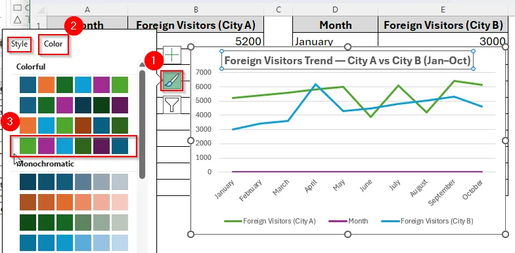Screen dimensions: 515x253
Task: Select column A header
Action: click(x=87, y=10)
